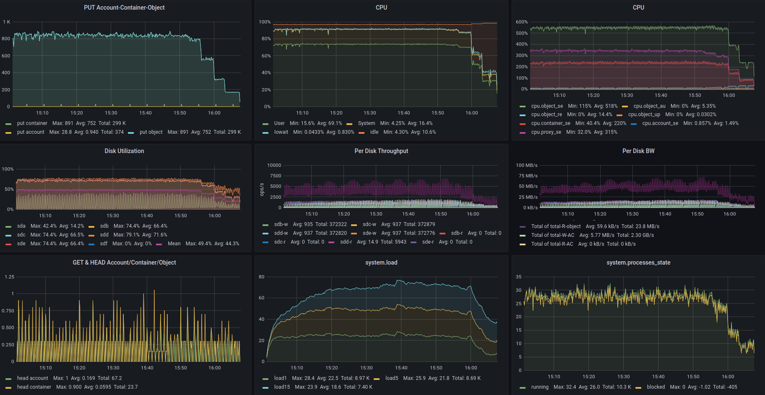Open the system.load panel title dropdown
The height and width of the screenshot is (395, 765).
381,262
